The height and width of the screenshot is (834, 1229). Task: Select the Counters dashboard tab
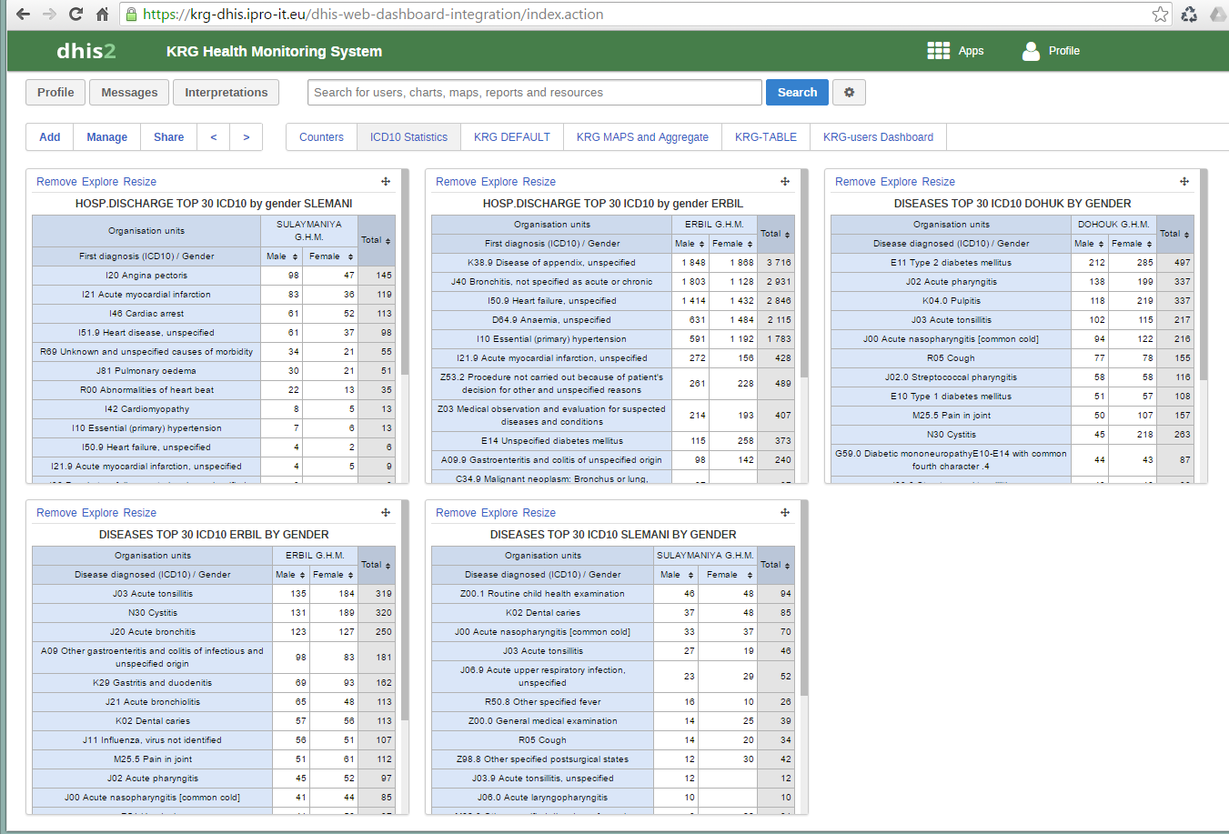321,137
